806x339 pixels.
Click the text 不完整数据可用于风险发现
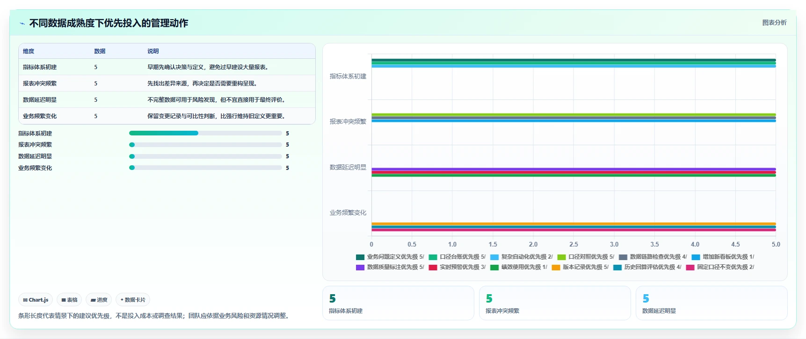(181, 100)
